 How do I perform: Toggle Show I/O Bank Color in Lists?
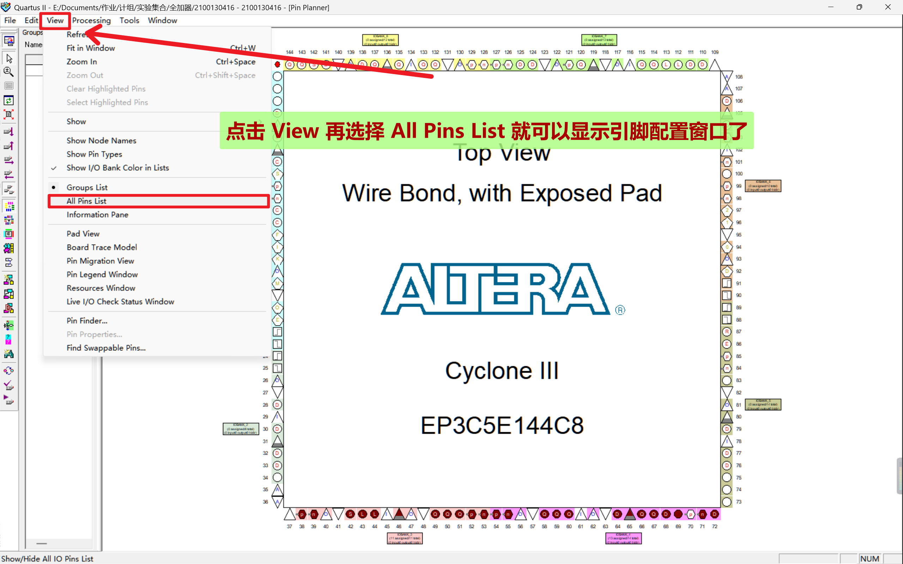pos(117,168)
